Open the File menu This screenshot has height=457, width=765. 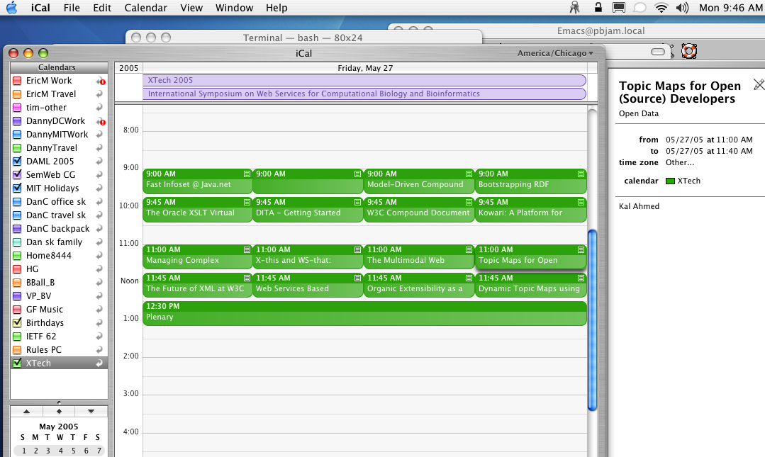point(72,8)
